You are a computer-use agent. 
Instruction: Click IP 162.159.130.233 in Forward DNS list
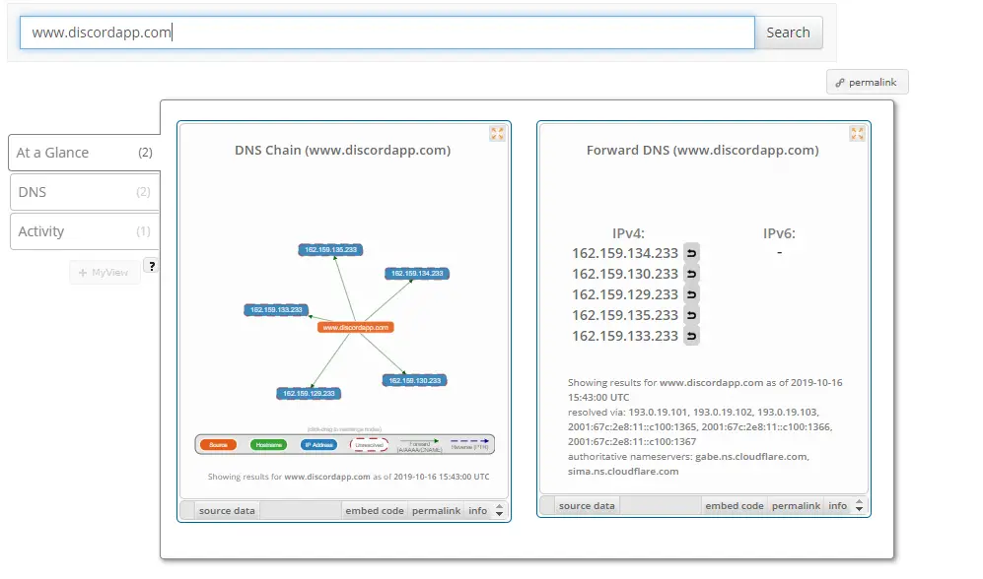tap(625, 274)
